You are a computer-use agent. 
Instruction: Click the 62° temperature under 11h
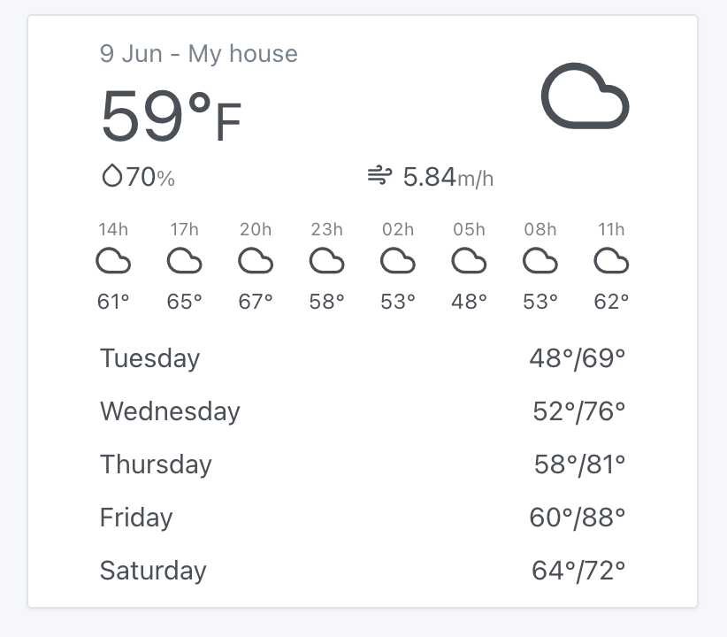tap(610, 301)
